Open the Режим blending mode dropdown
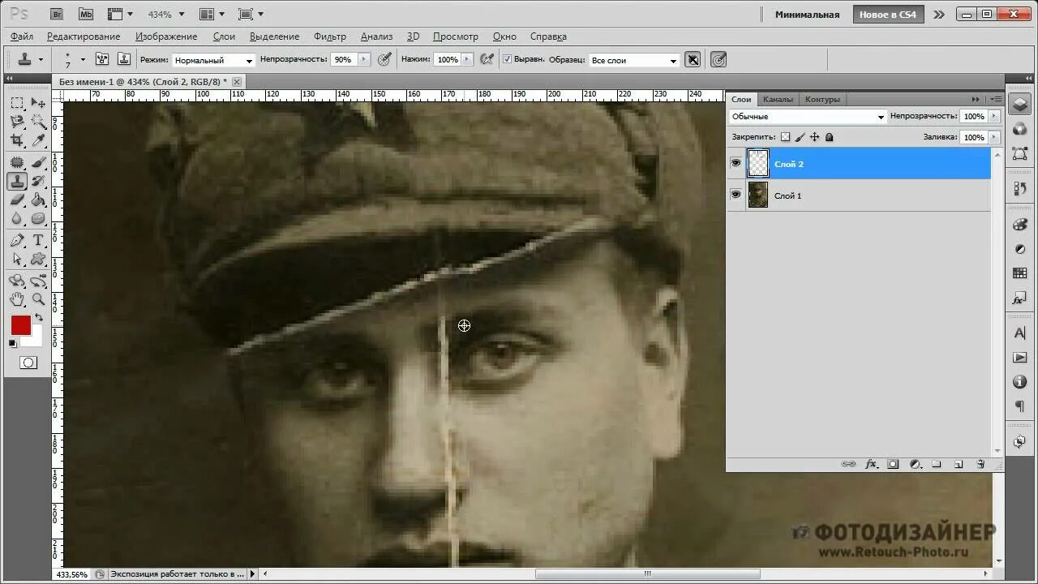 click(x=214, y=60)
